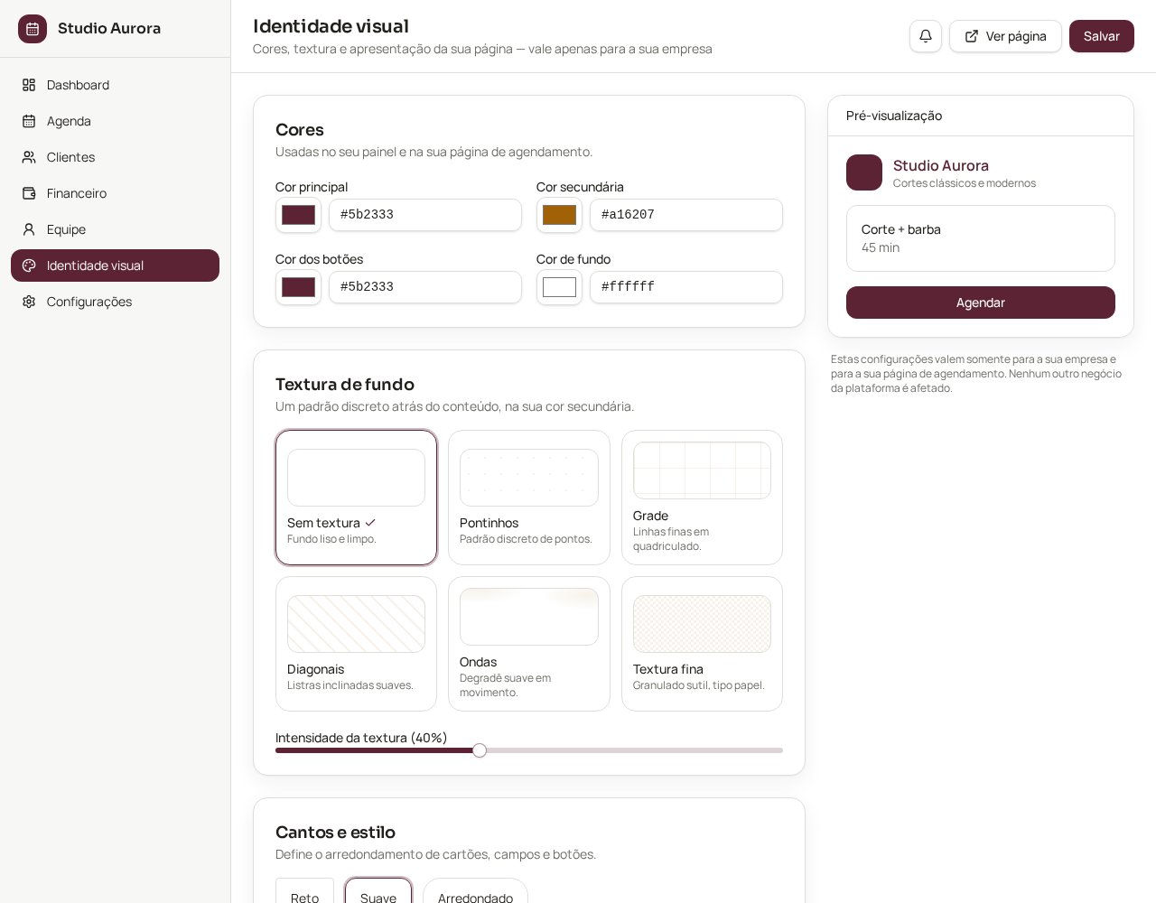Click the Equipe person icon in sidebar
This screenshot has width=1156, height=903.
[29, 229]
